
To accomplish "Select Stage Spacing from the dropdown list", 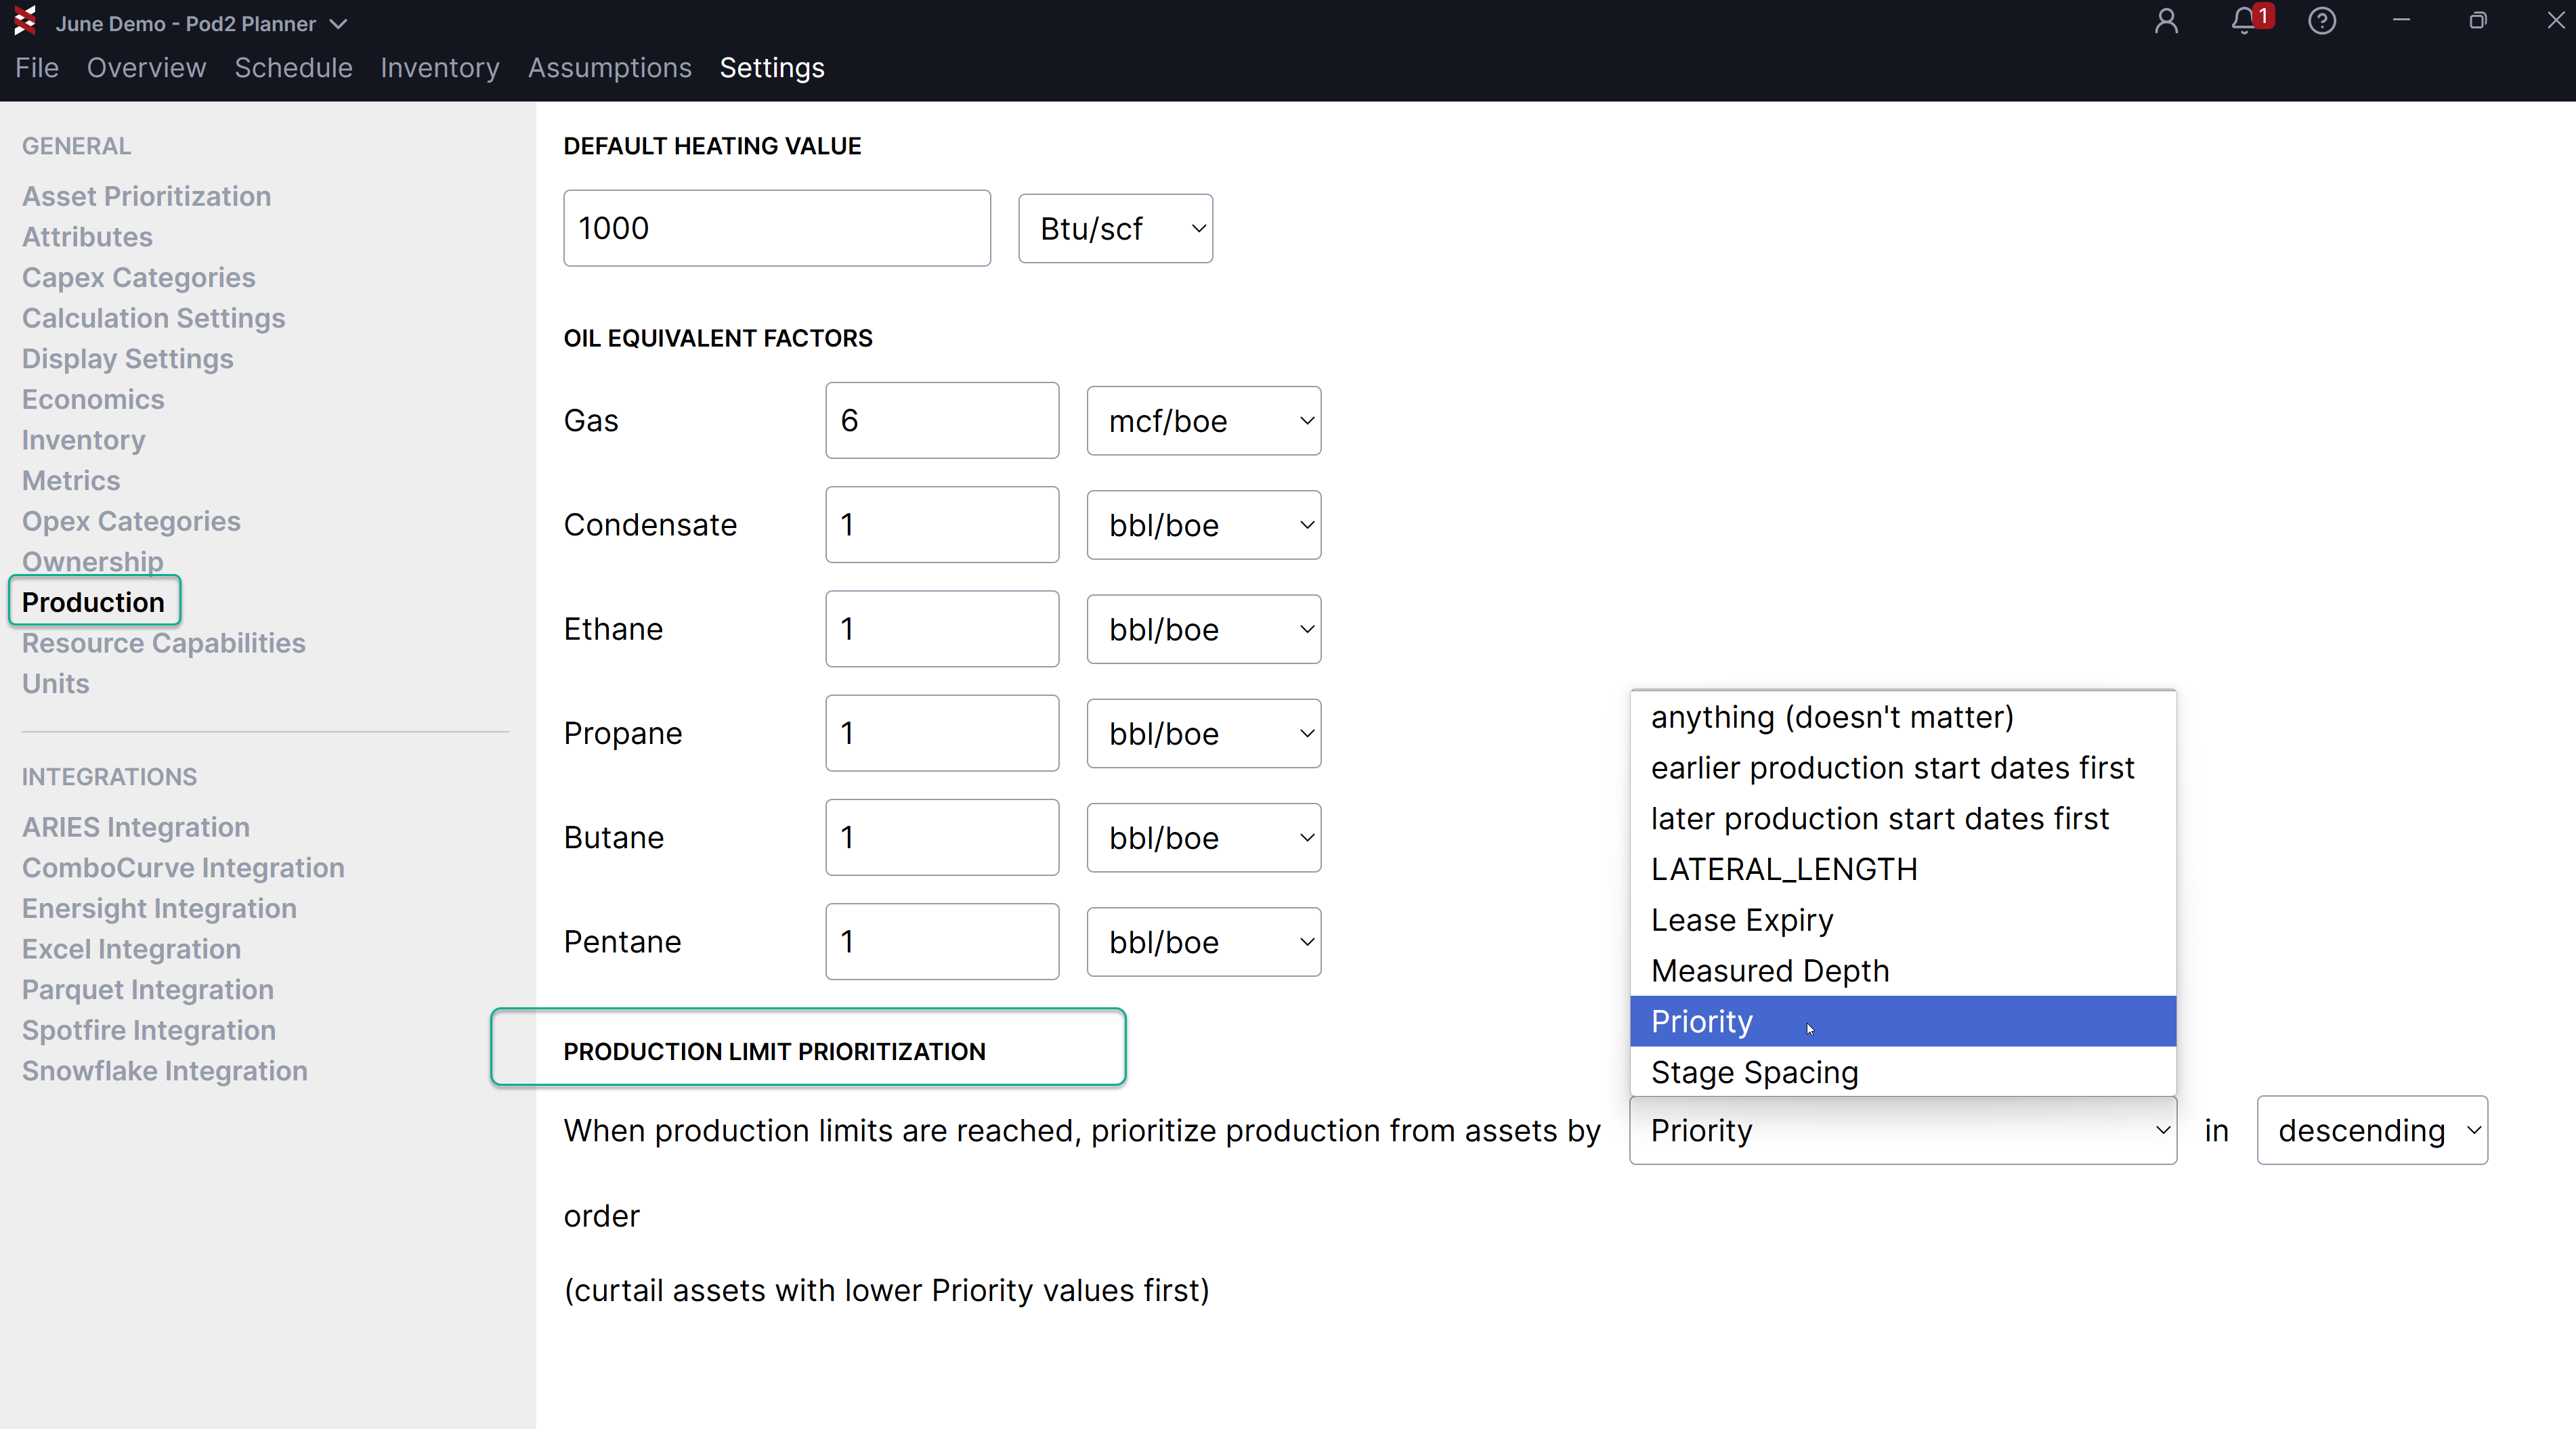I will pos(1754,1072).
